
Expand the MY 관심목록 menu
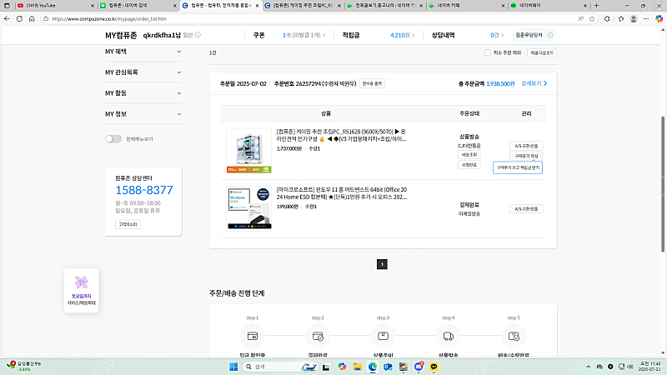pyautogui.click(x=143, y=72)
